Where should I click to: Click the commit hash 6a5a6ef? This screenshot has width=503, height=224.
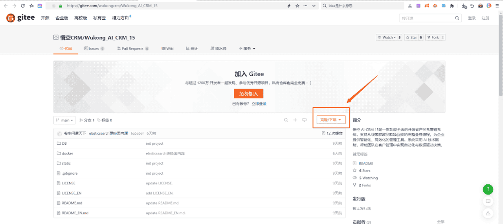pyautogui.click(x=137, y=133)
